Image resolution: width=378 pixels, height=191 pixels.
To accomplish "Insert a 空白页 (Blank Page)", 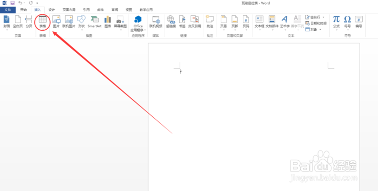I will point(17,22).
